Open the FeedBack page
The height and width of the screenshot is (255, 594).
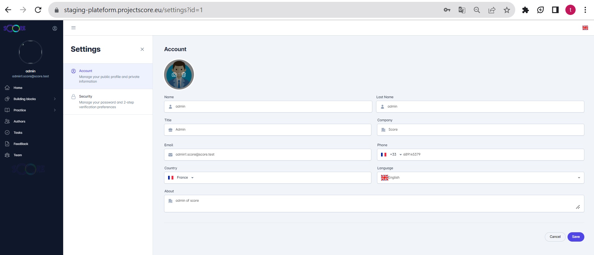(21, 144)
